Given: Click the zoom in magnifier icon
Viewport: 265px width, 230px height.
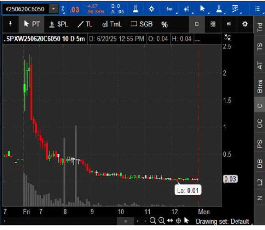Looking at the screenshot, I should coord(162,220).
